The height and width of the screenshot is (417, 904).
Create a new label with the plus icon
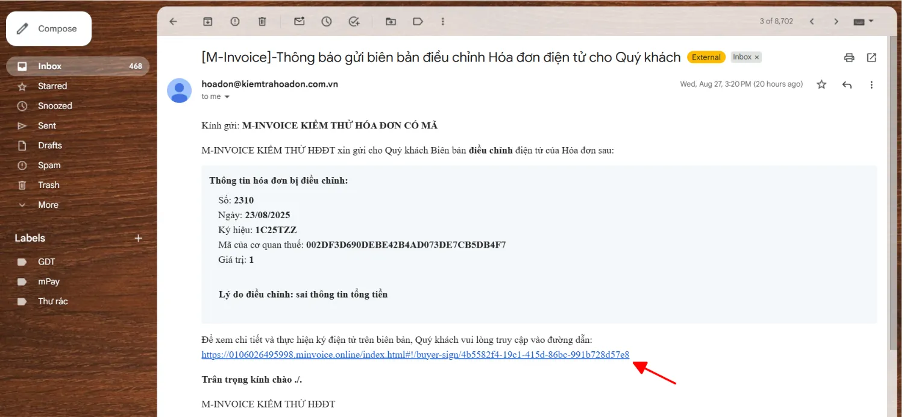click(x=138, y=238)
